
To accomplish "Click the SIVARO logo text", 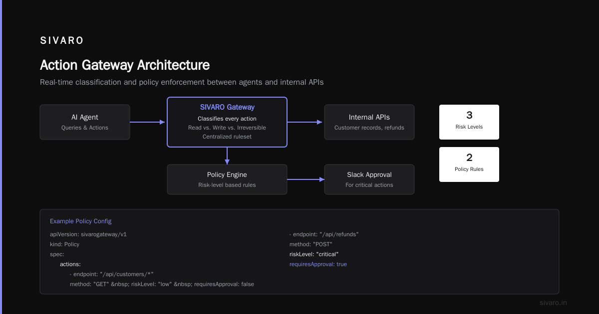I will [x=62, y=41].
